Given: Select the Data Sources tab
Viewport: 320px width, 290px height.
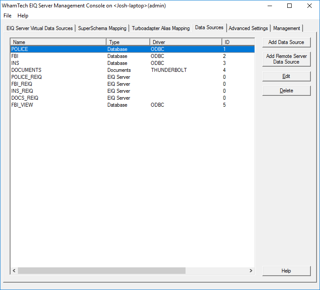Looking at the screenshot, I should click(209, 27).
